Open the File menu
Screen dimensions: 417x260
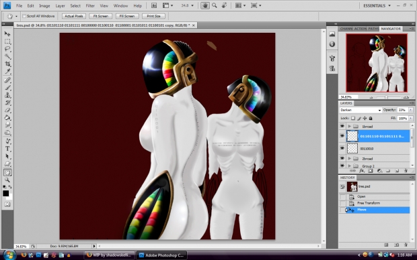pos(19,5)
